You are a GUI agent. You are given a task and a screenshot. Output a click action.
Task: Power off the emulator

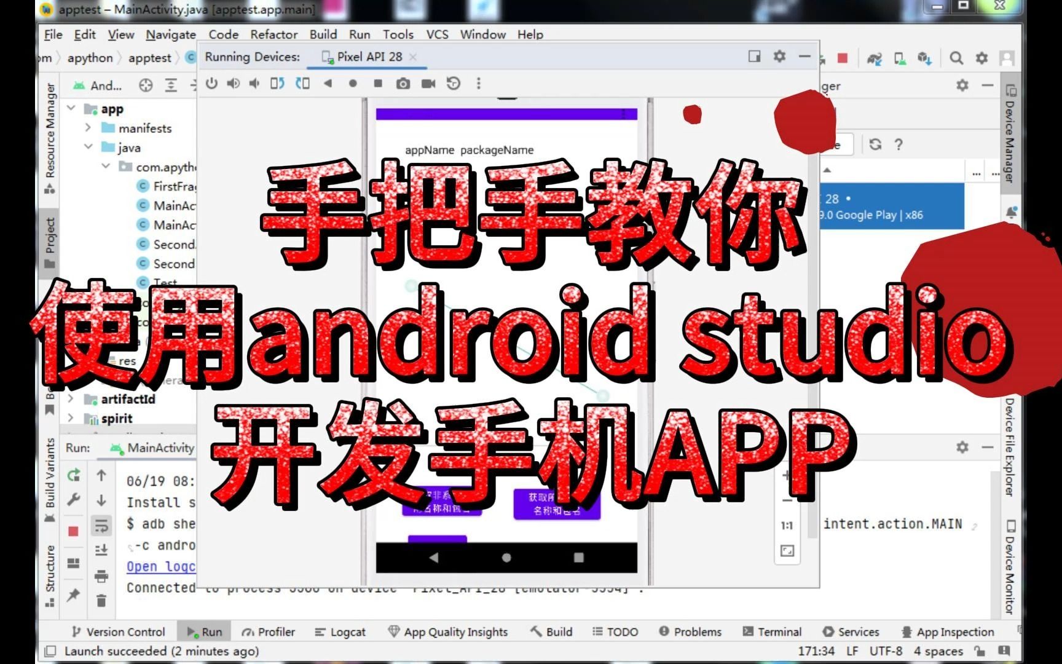pyautogui.click(x=211, y=83)
